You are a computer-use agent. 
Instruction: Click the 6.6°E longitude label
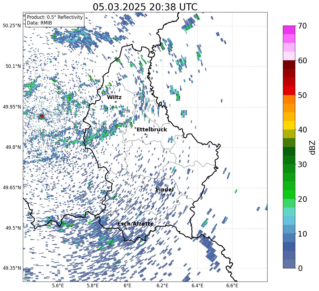pyautogui.click(x=232, y=286)
